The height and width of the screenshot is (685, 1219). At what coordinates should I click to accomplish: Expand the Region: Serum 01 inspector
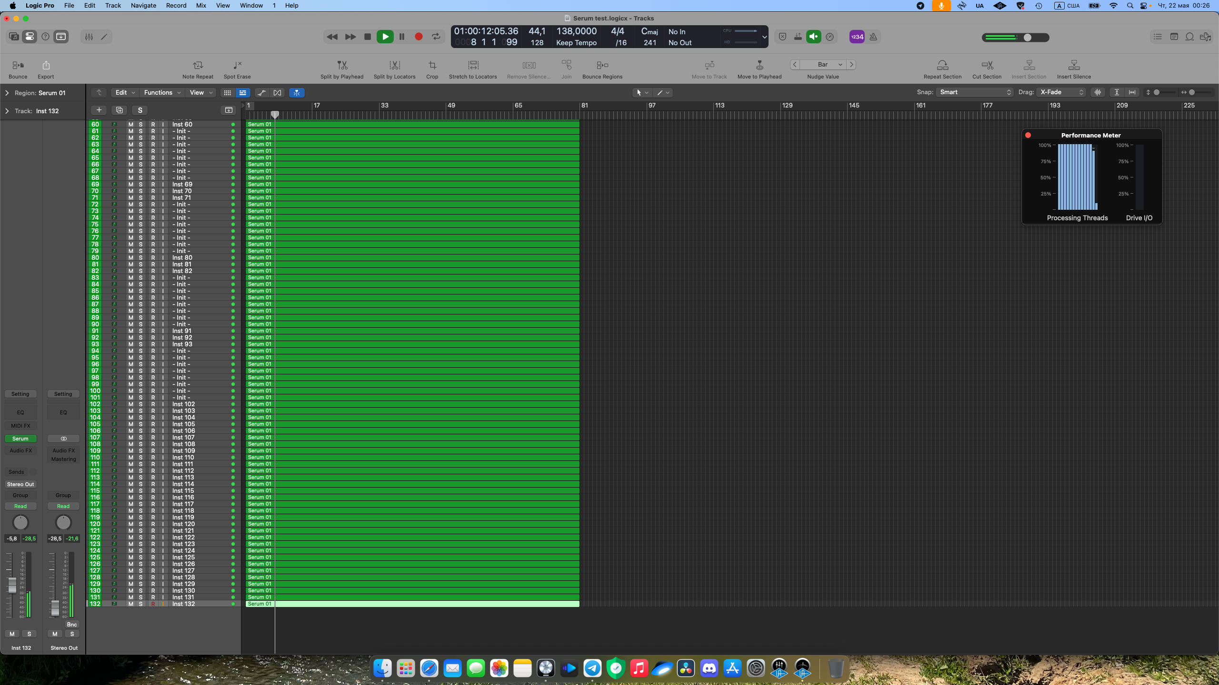7,93
